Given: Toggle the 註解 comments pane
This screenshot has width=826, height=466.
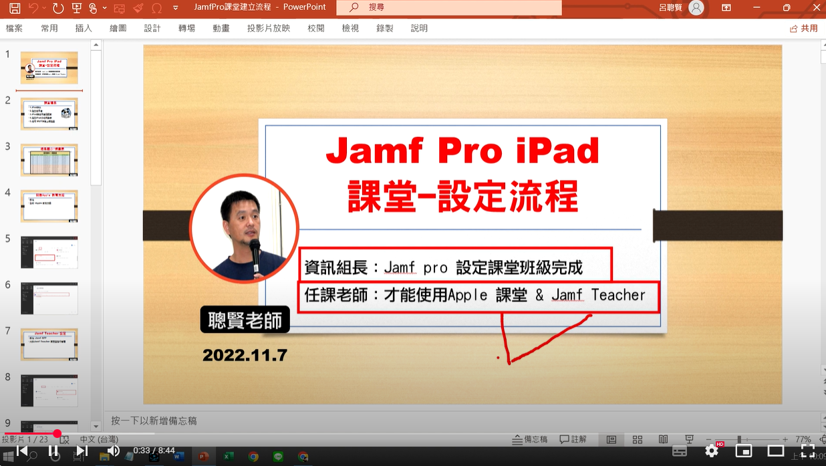Looking at the screenshot, I should coord(573,439).
